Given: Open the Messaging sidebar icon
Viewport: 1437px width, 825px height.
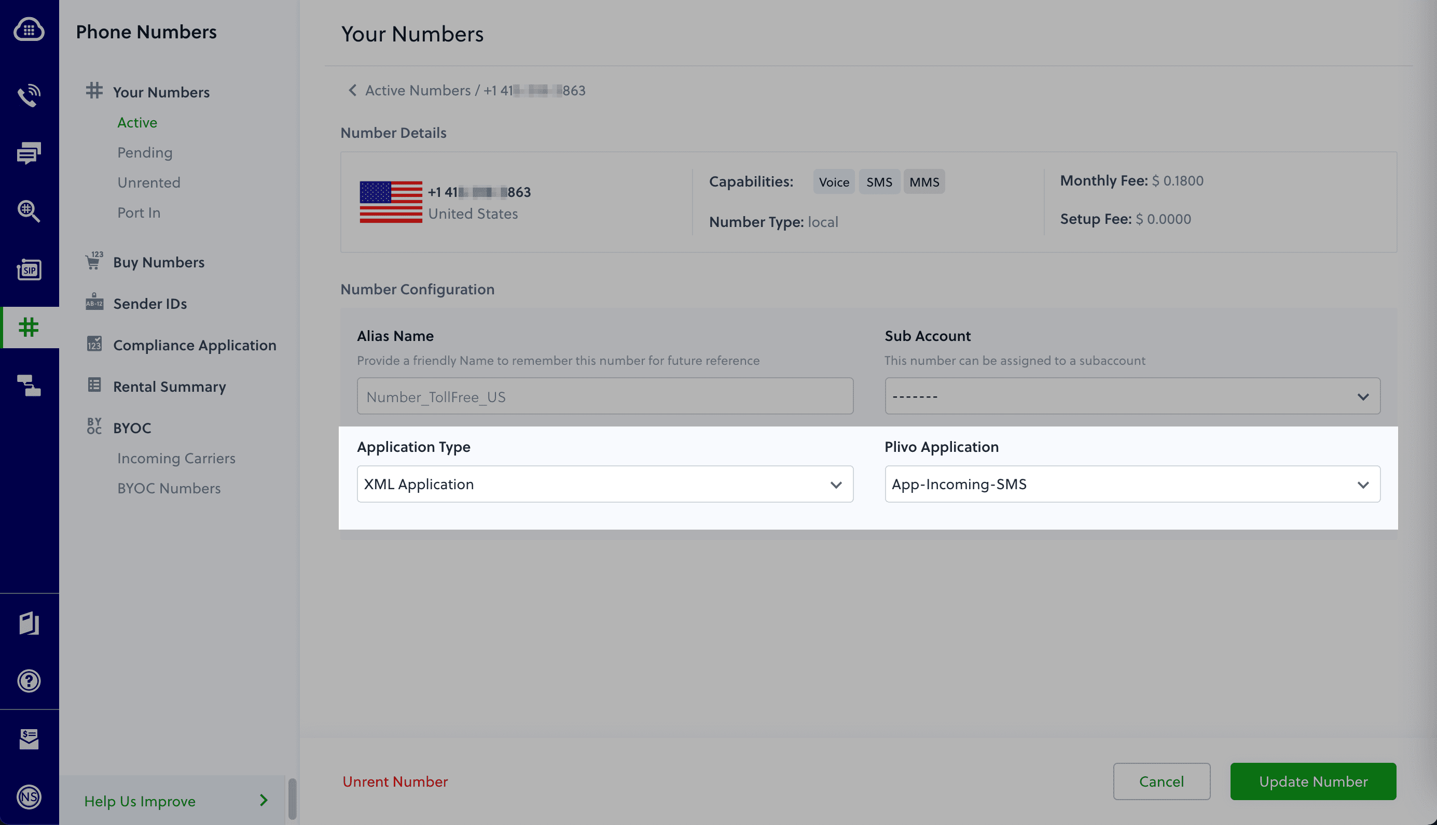Looking at the screenshot, I should (30, 153).
